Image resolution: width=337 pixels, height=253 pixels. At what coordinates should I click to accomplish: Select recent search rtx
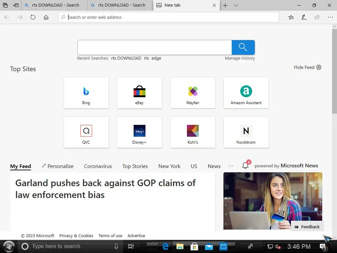146,58
